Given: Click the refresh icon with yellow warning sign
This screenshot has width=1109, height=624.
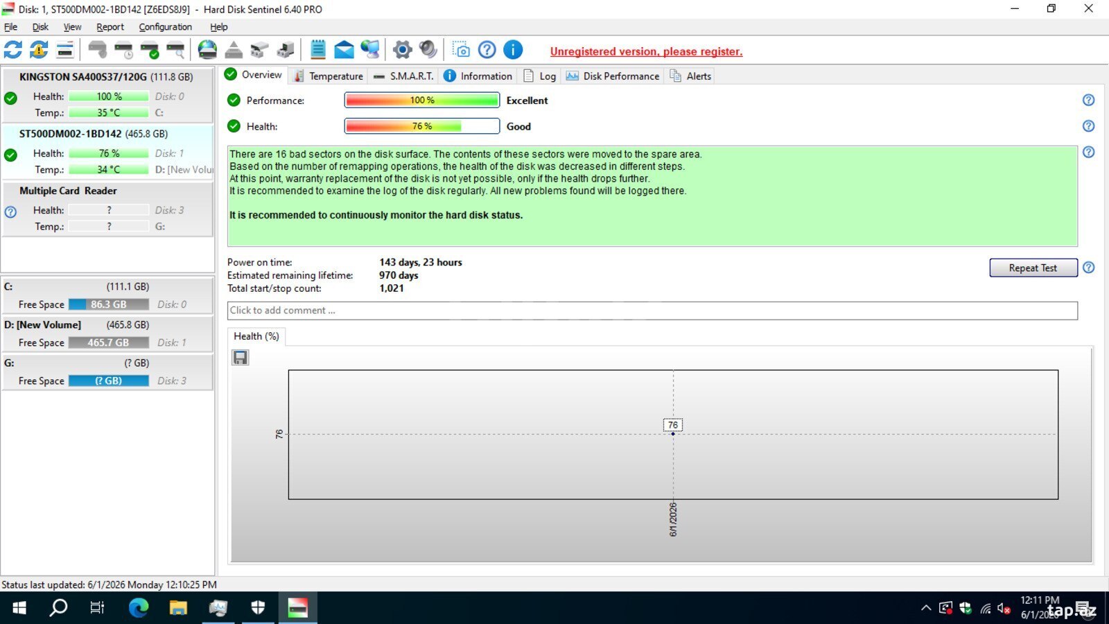Looking at the screenshot, I should pos(39,50).
